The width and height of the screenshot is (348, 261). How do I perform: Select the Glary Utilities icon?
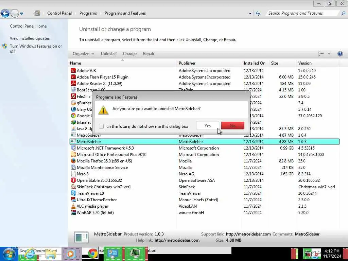click(73, 109)
